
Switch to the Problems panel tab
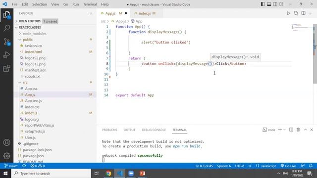click(109, 130)
